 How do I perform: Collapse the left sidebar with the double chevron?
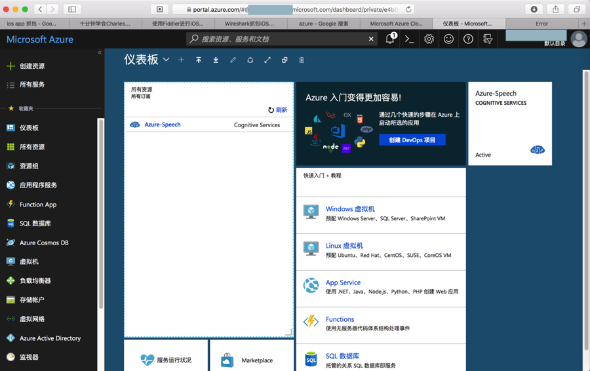coord(100,52)
